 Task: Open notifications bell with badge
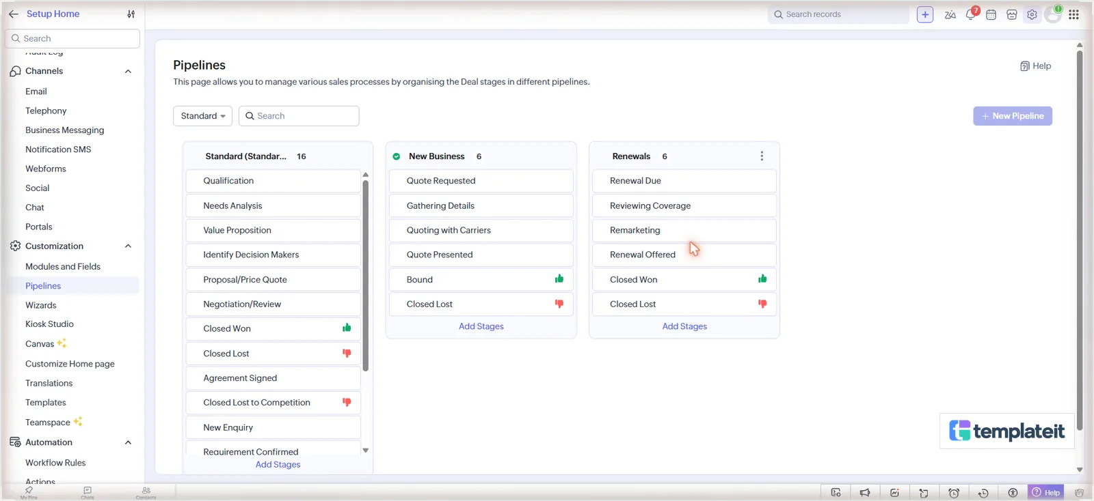coord(971,14)
